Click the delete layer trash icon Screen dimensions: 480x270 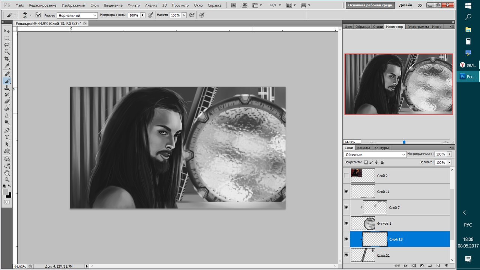click(x=445, y=265)
